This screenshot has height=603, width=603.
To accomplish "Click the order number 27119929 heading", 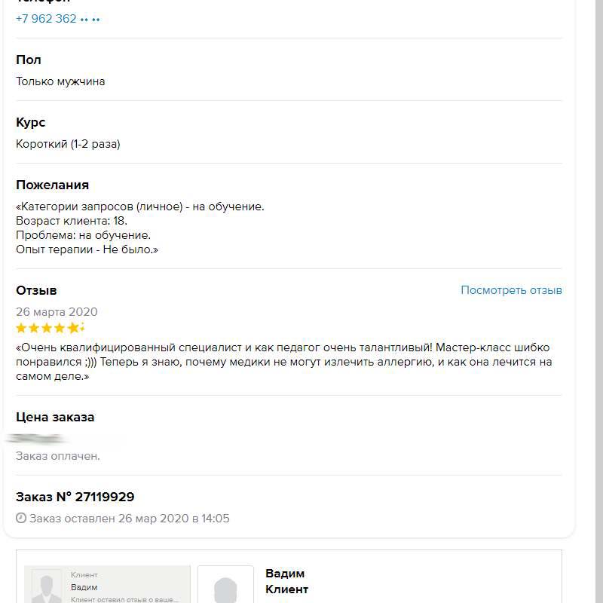I will click(x=75, y=497).
